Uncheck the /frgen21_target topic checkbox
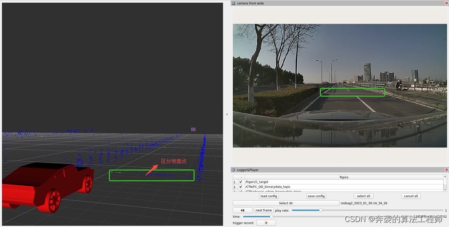 [x=240, y=182]
